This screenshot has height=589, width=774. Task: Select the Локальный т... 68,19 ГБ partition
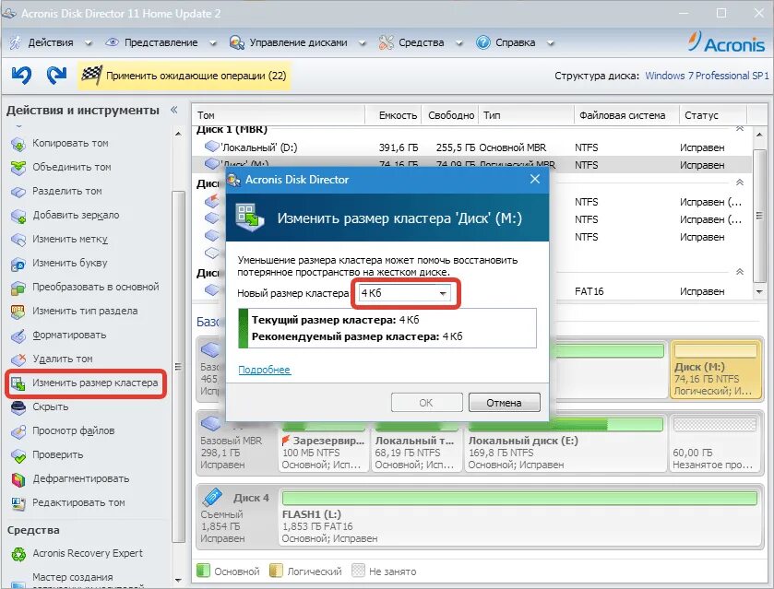point(416,444)
